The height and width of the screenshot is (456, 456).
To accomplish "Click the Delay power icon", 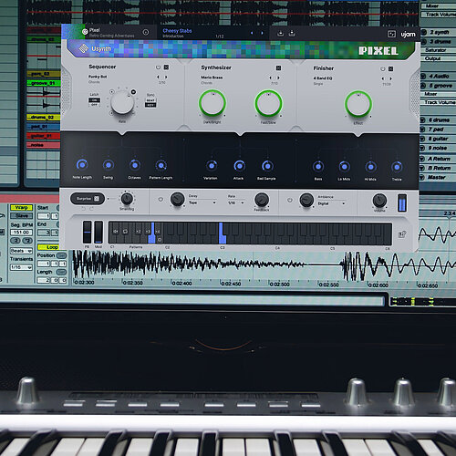I will coord(161,199).
